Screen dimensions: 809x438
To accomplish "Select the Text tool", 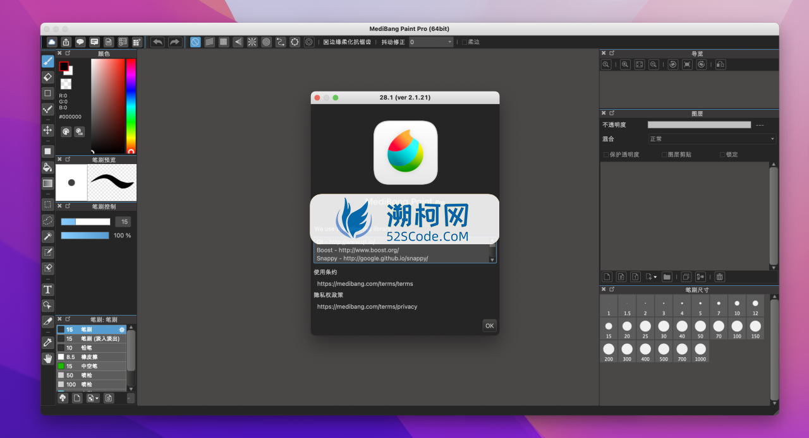I will pos(47,289).
